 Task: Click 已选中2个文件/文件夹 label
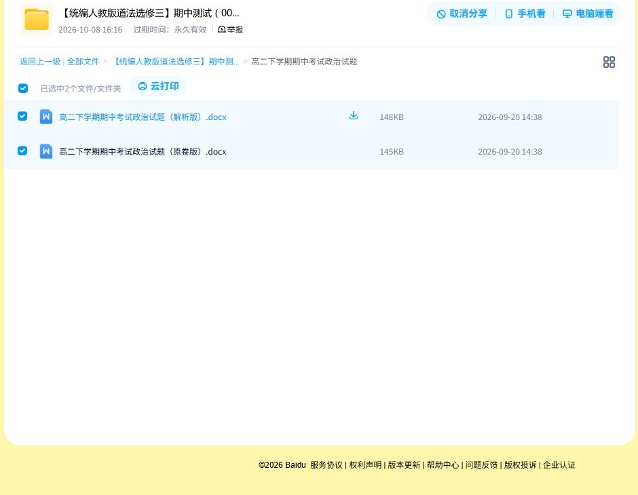[81, 89]
